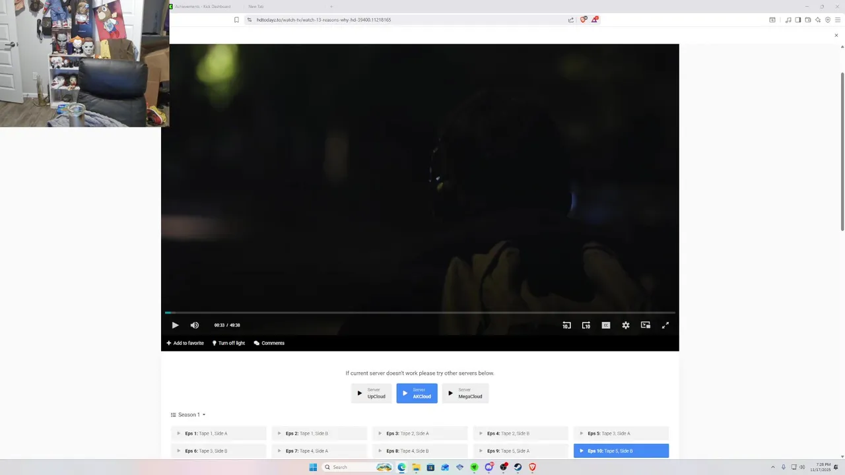Open Brave Shields lion icon

[583, 20]
